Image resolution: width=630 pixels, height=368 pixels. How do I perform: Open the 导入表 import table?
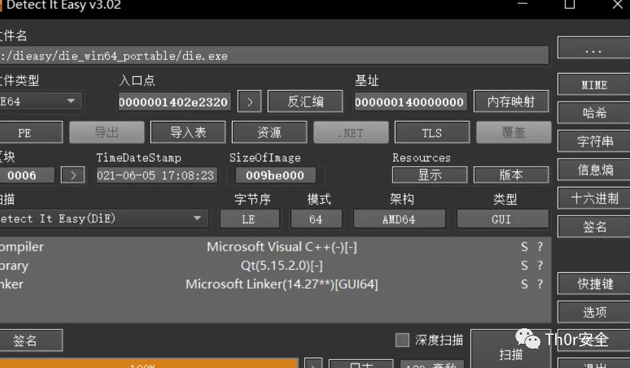click(188, 132)
